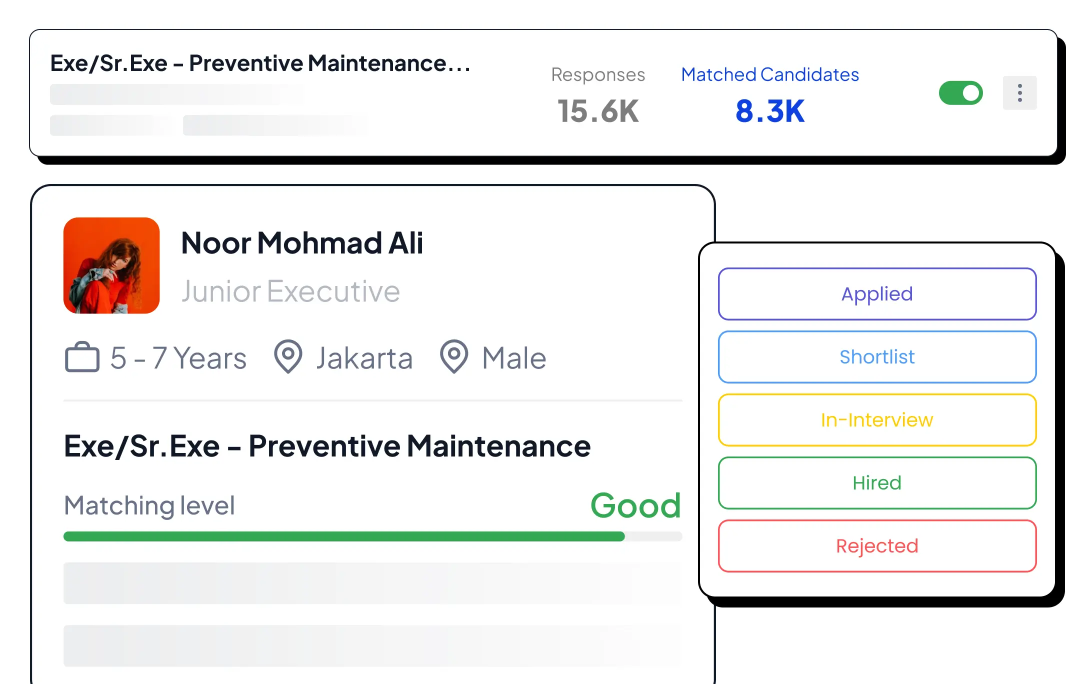
Task: Move candidate to Shortlist
Action: 877,357
